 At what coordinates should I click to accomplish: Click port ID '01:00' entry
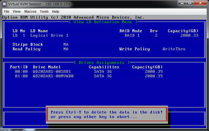pos(21,76)
